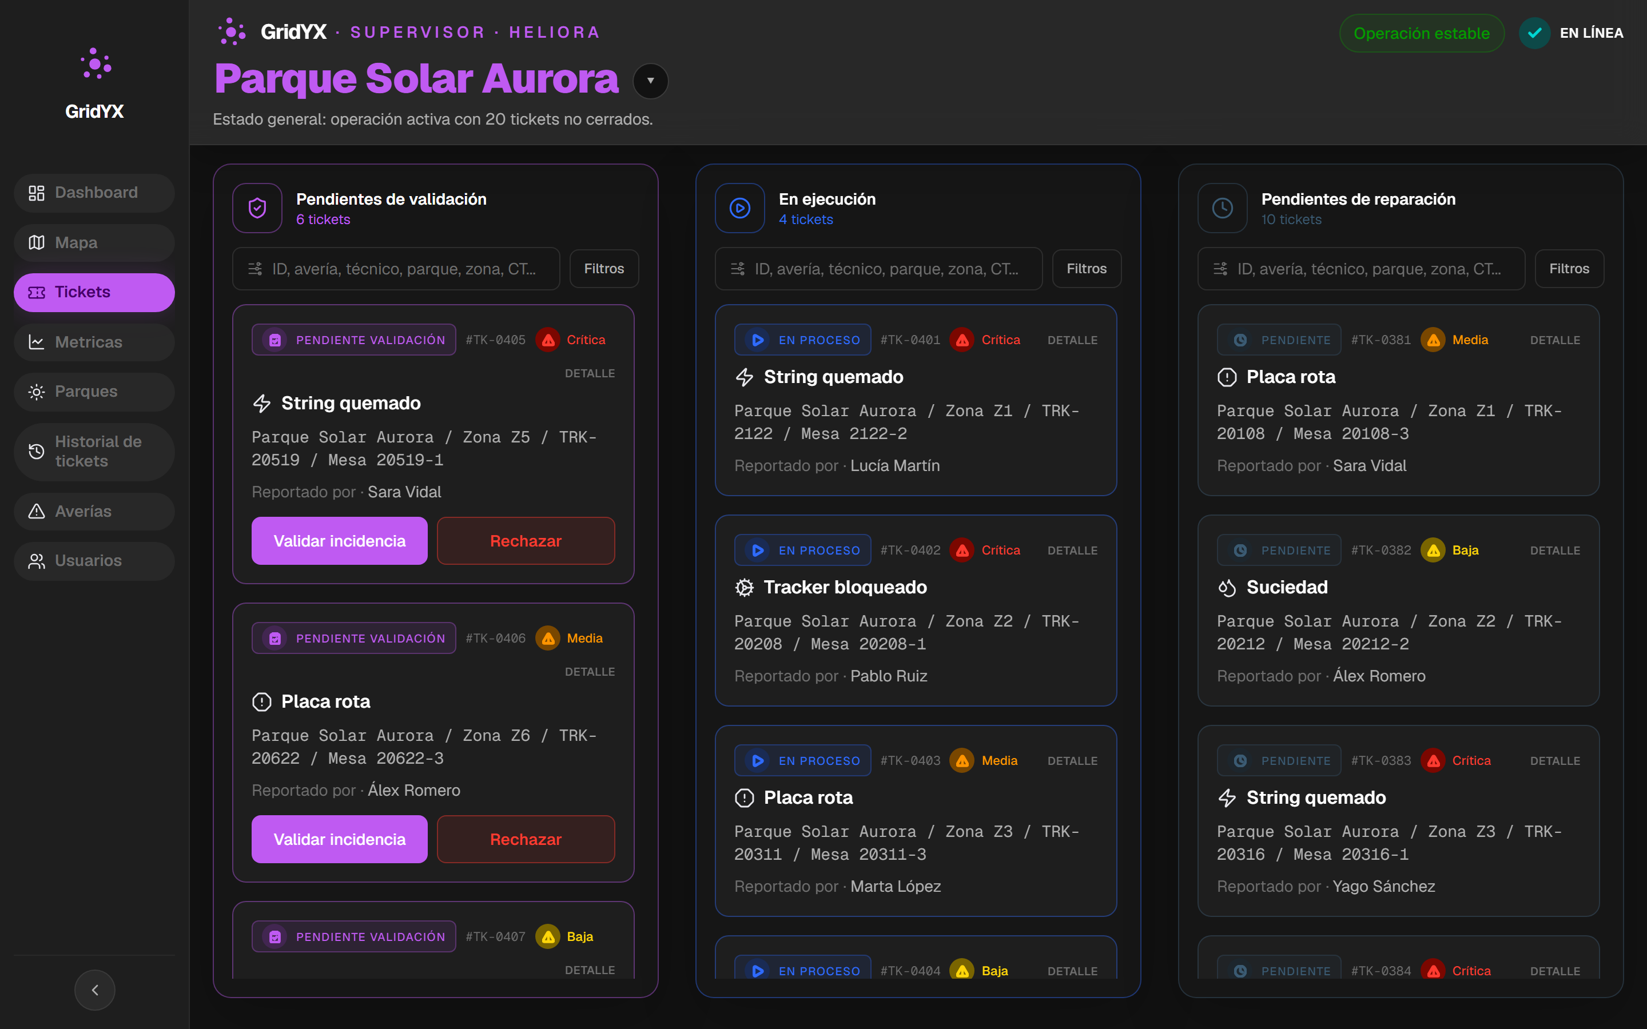Open Filtros in En ejecución column
This screenshot has height=1029, width=1647.
(x=1086, y=269)
